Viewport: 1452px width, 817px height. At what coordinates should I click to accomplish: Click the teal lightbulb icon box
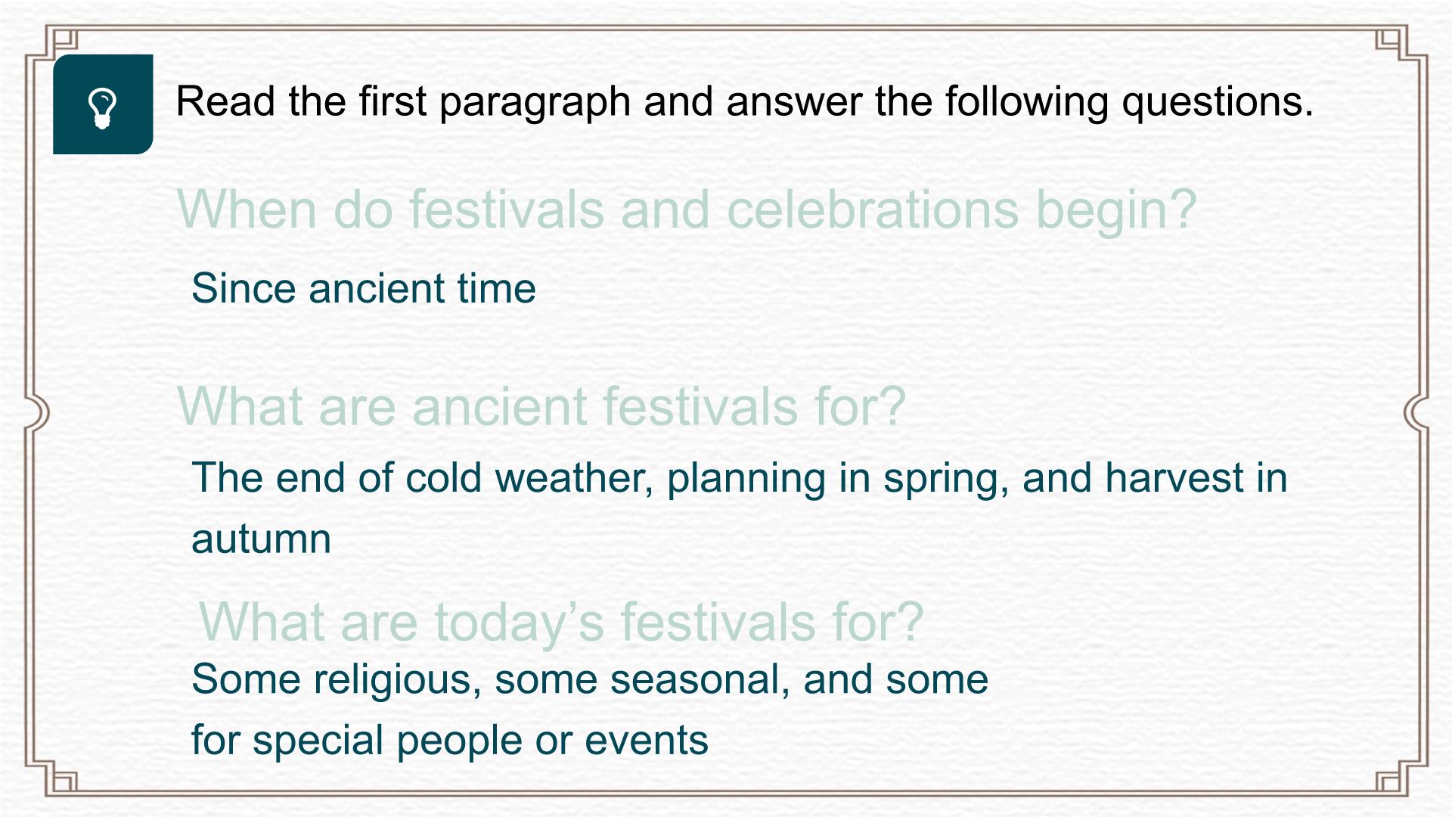pyautogui.click(x=103, y=104)
